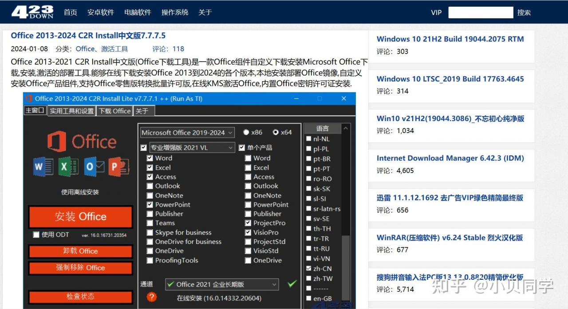
Task: Open the Office 2021 企业长期版 channel dropdown
Action: (222, 284)
